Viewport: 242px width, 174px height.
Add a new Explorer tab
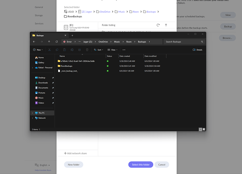(x=72, y=36)
